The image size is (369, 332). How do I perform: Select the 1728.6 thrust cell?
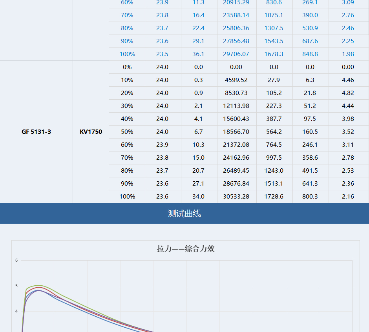click(x=274, y=197)
